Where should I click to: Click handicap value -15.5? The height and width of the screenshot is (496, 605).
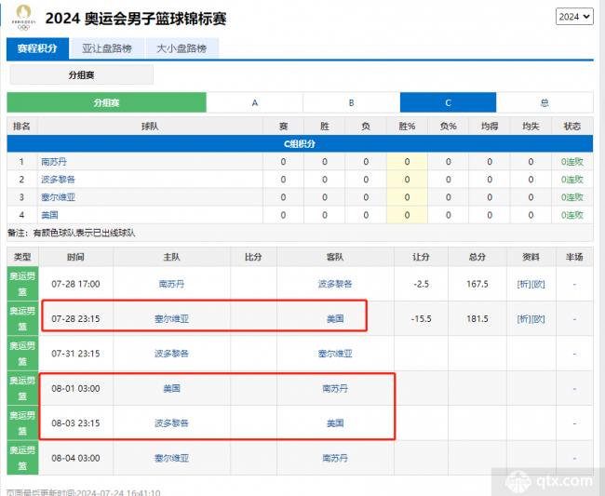point(421,318)
